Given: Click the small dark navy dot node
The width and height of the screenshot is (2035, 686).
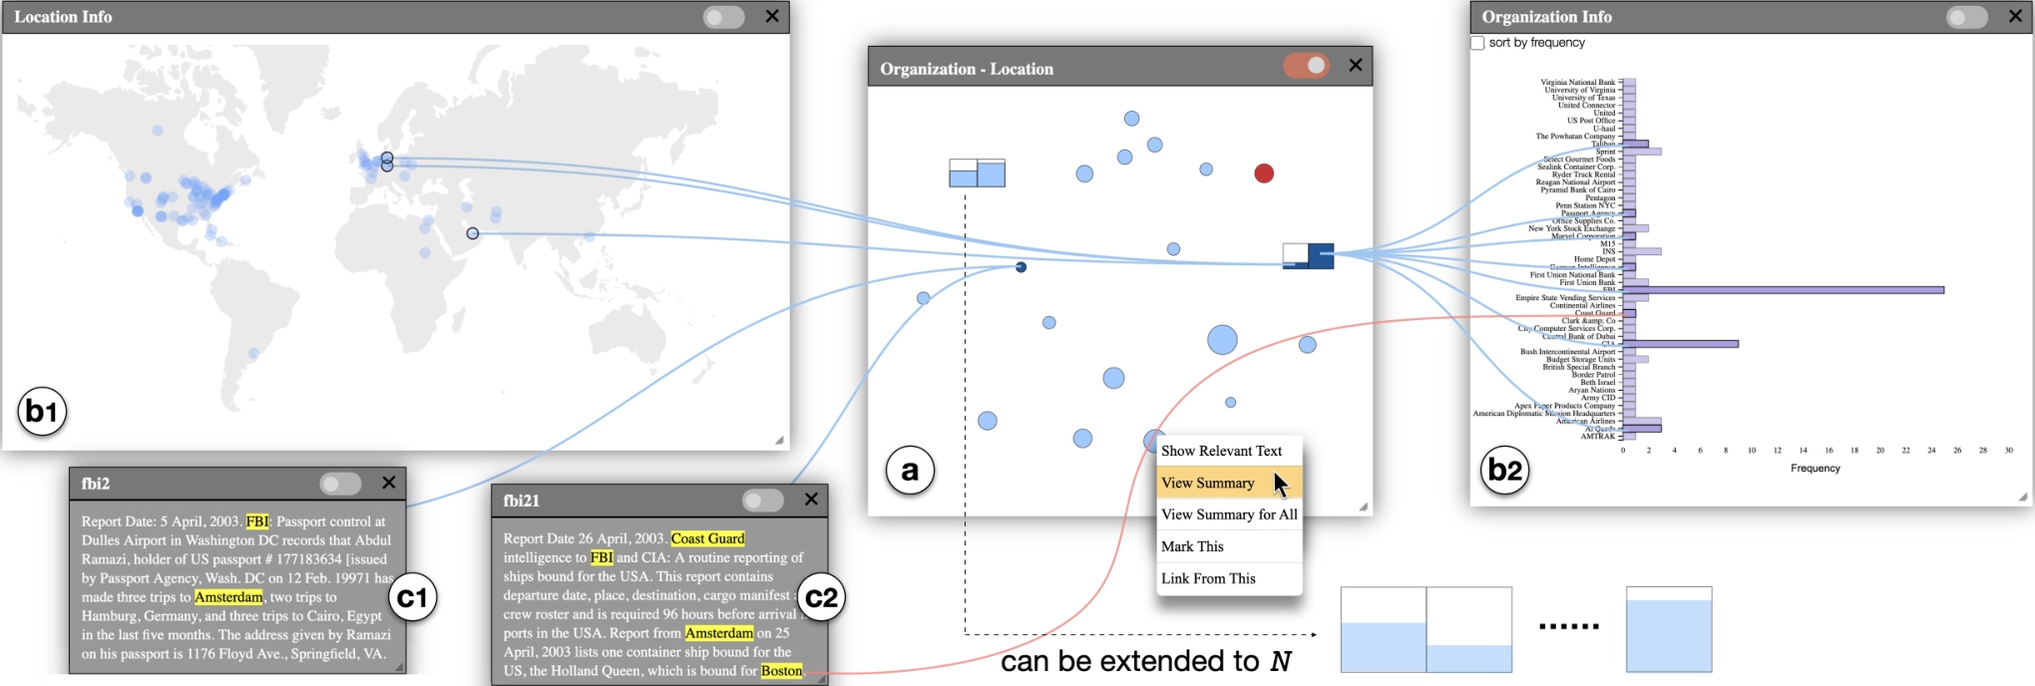Looking at the screenshot, I should tap(1020, 267).
